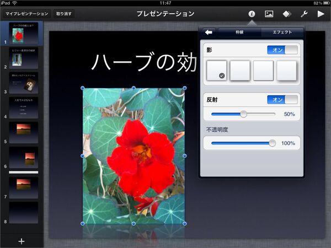Viewport: 331px width, 248px height.
Task: Select slide 3 thumbnail
Action: pos(23,83)
